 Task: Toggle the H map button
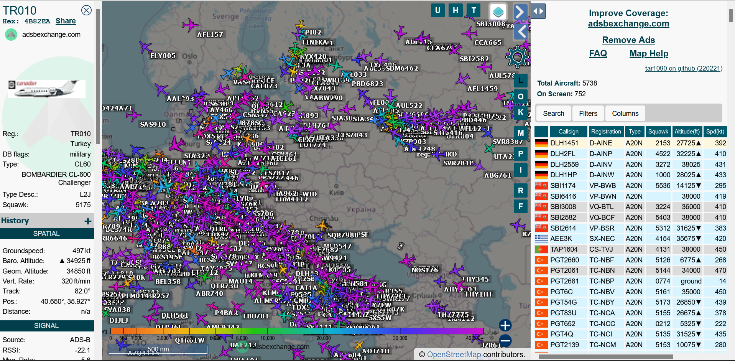click(x=455, y=10)
